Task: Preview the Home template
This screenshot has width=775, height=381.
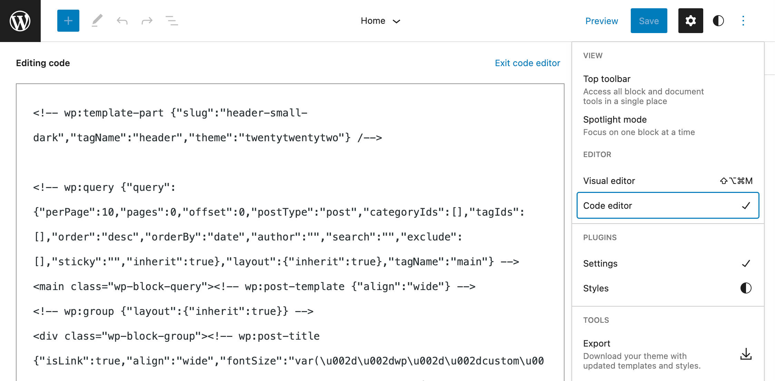Action: click(x=602, y=21)
